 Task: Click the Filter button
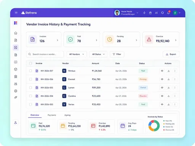(117, 54)
